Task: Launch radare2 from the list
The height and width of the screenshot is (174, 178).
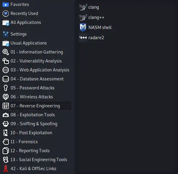Action: point(91,38)
